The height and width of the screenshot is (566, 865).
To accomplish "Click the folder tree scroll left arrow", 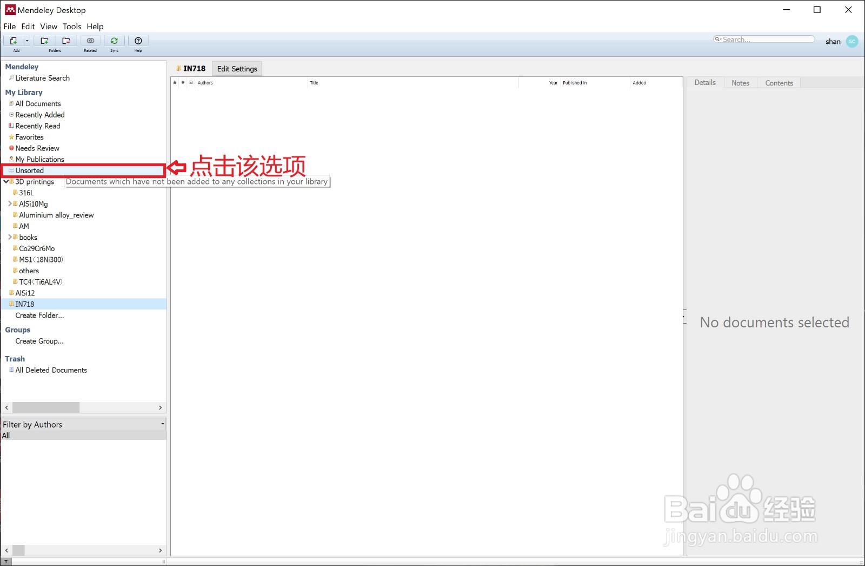I will point(6,407).
